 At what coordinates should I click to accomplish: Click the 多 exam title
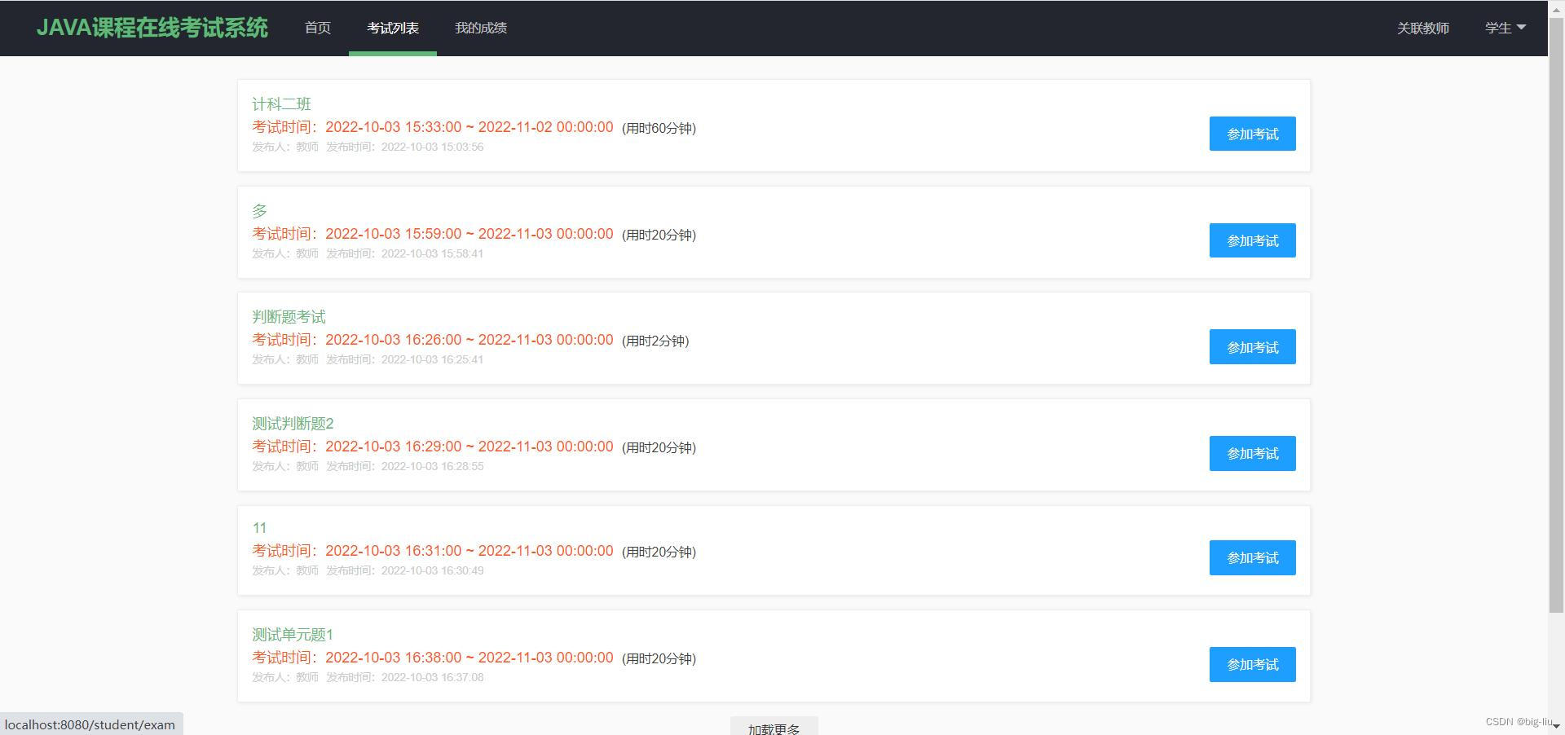259,211
